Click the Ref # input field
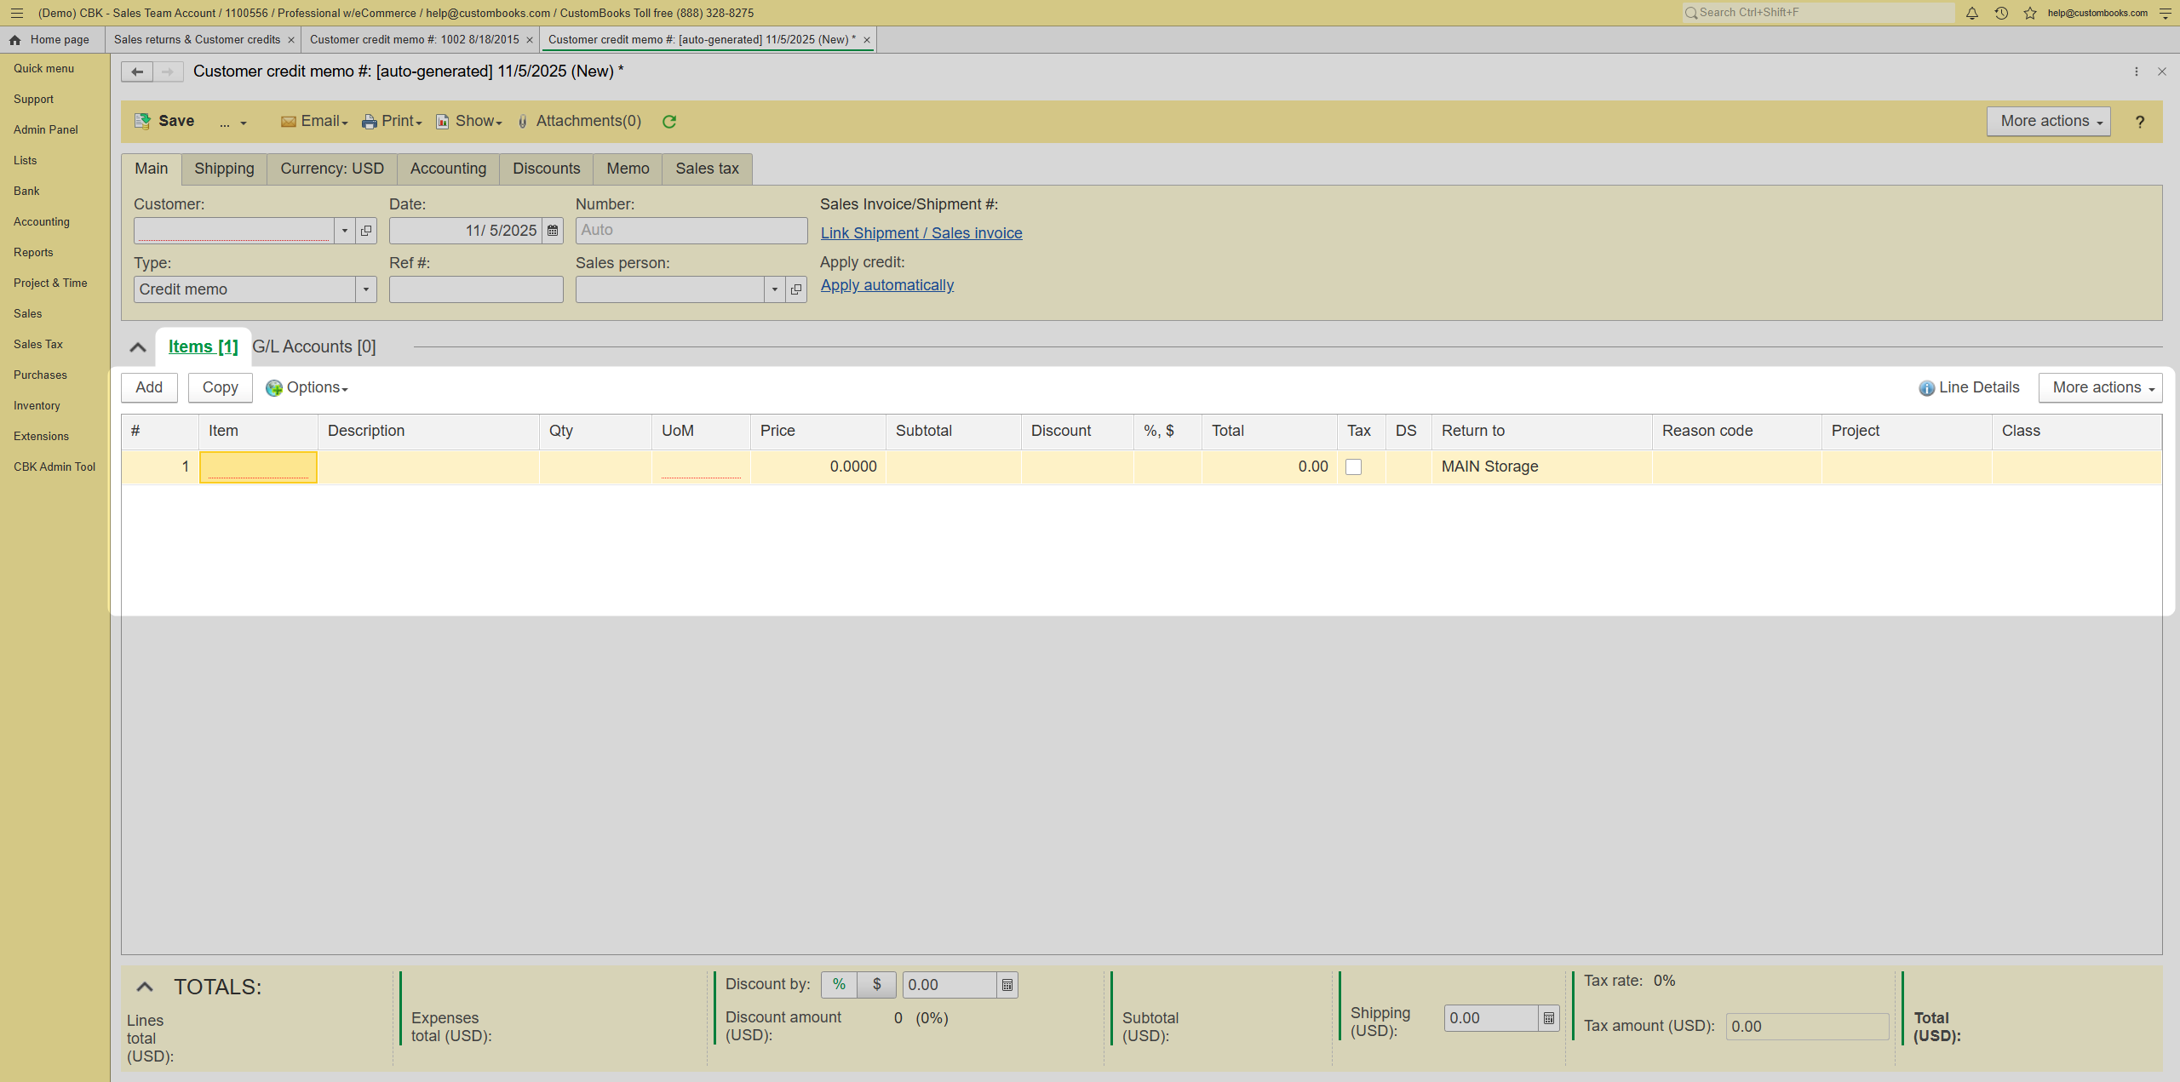This screenshot has width=2180, height=1082. pyautogui.click(x=476, y=289)
